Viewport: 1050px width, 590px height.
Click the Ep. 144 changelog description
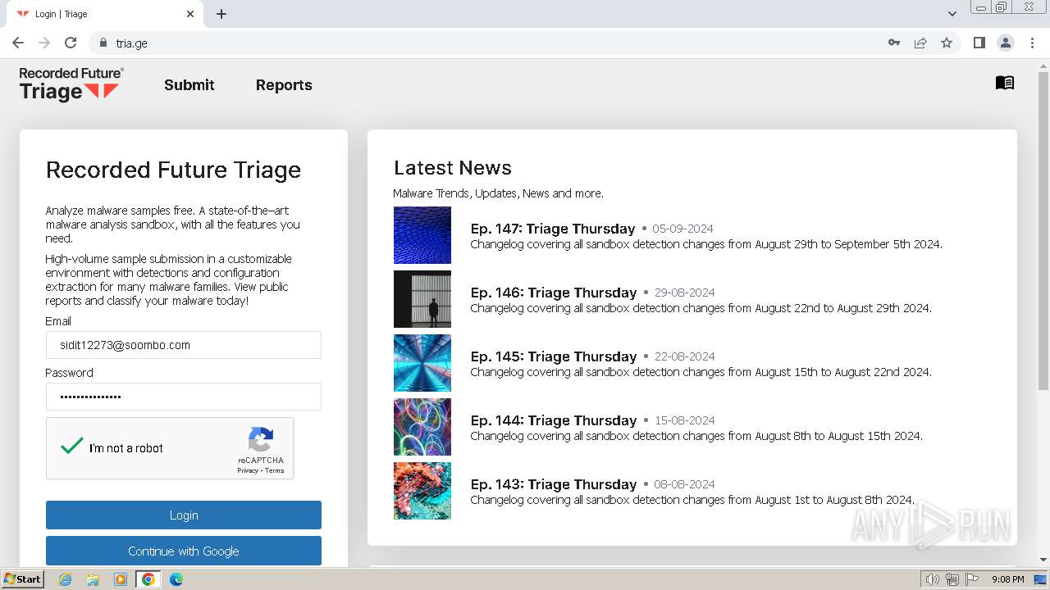tap(696, 436)
